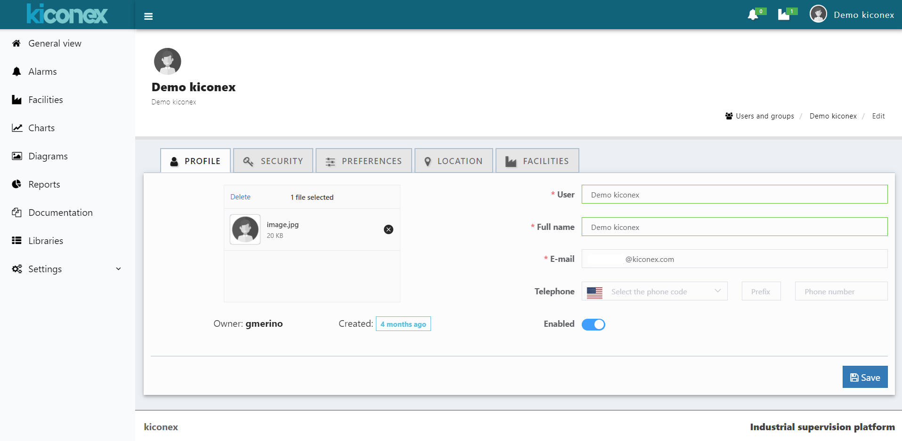Remove image.jpg with the X icon
Viewport: 902px width, 441px height.
(389, 229)
